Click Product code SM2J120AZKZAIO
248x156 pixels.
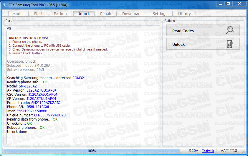click(x=46, y=103)
